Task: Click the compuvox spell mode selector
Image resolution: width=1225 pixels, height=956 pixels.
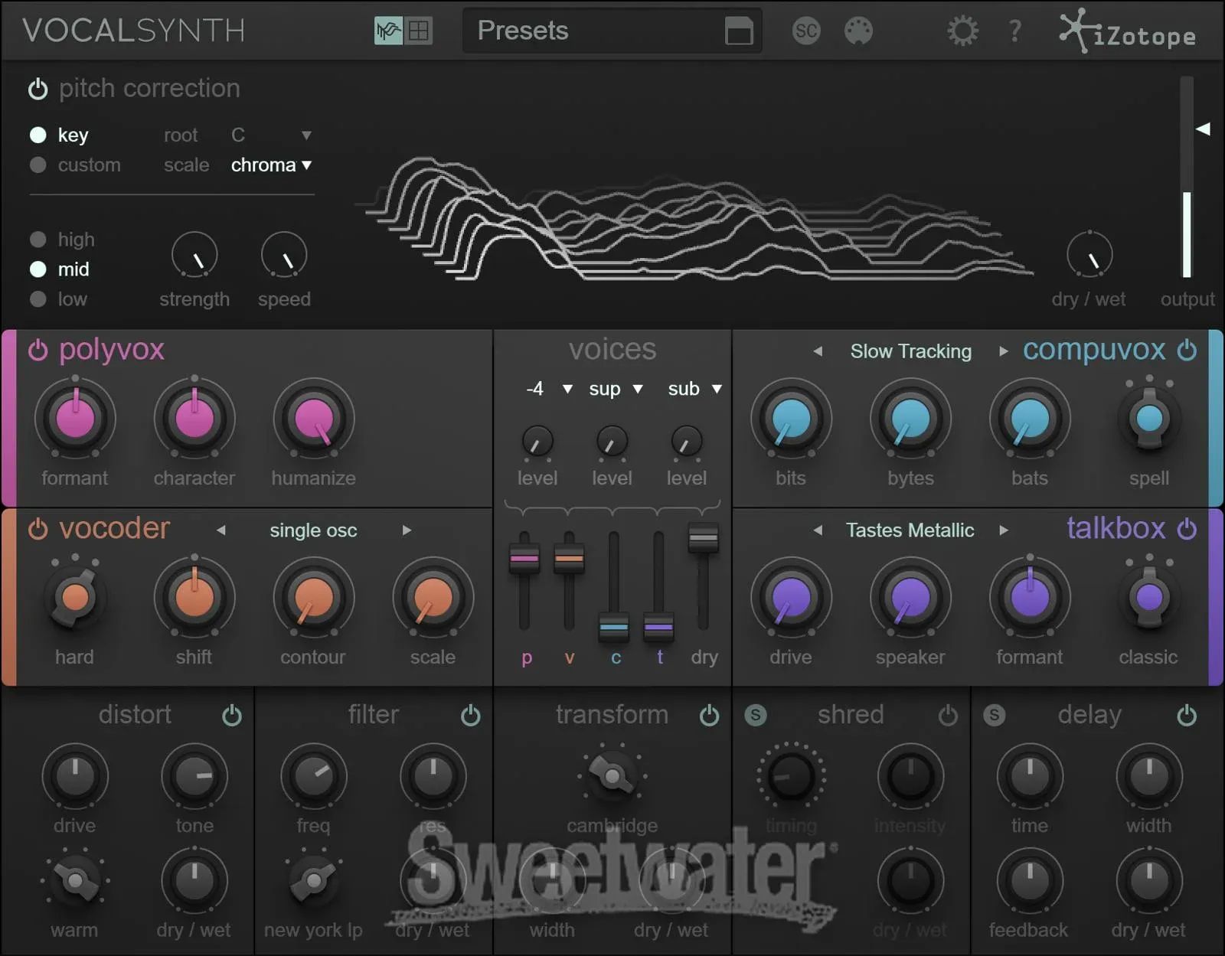Action: tap(1149, 419)
